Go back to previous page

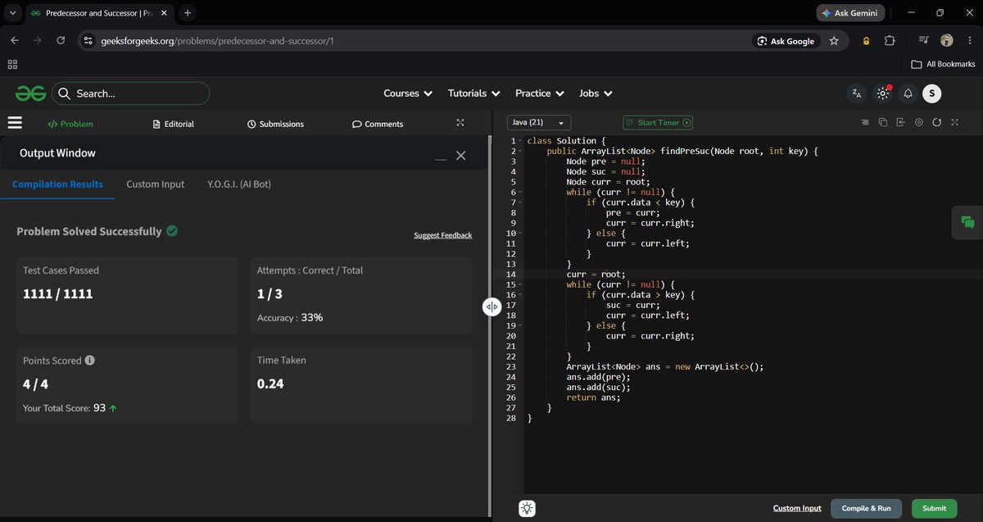click(14, 41)
